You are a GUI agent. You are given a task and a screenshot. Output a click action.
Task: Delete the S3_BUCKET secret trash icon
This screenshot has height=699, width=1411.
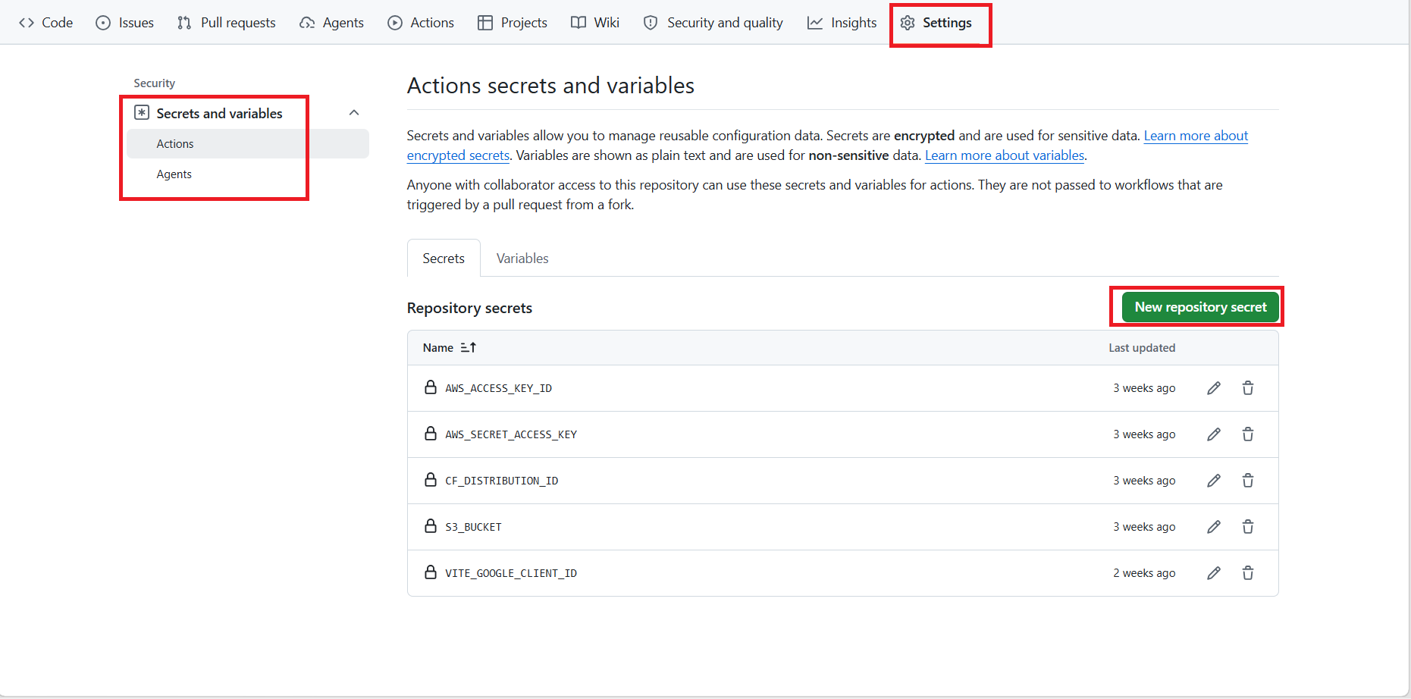pos(1248,527)
